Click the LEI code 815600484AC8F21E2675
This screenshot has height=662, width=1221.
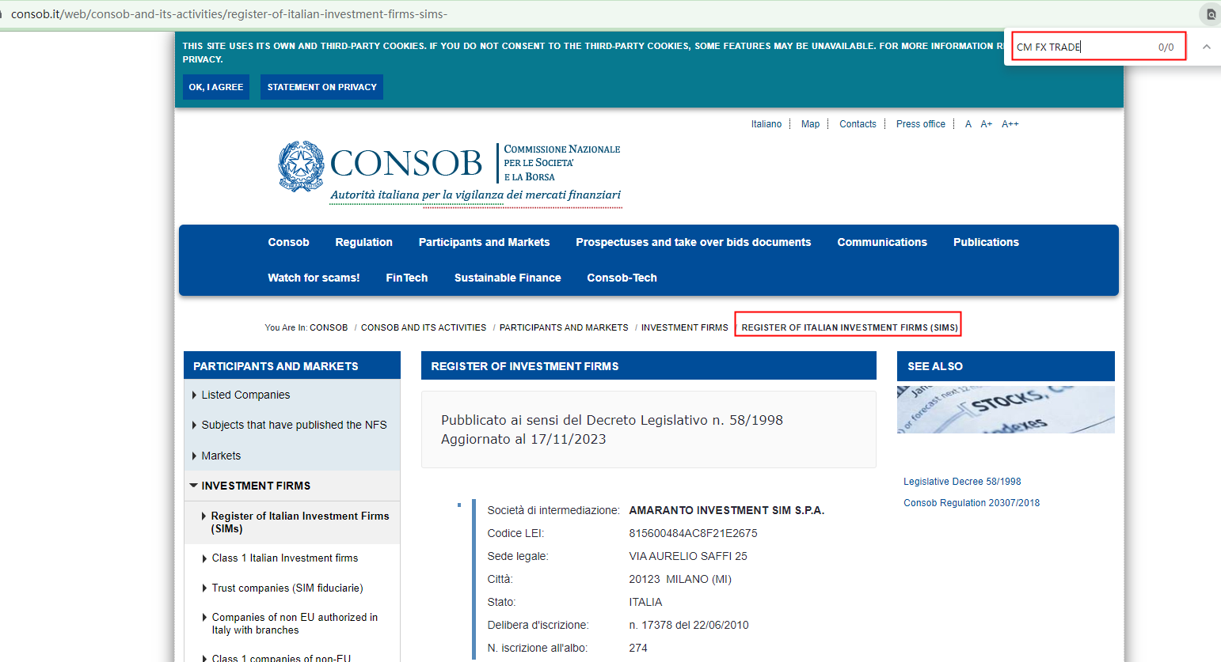[x=693, y=533]
